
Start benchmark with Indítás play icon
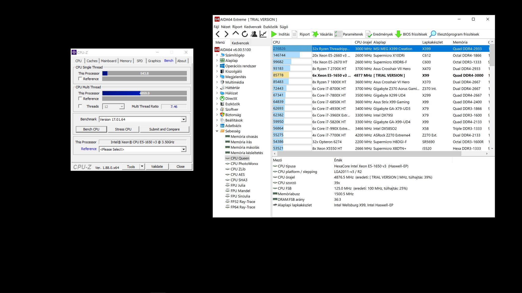click(x=274, y=34)
